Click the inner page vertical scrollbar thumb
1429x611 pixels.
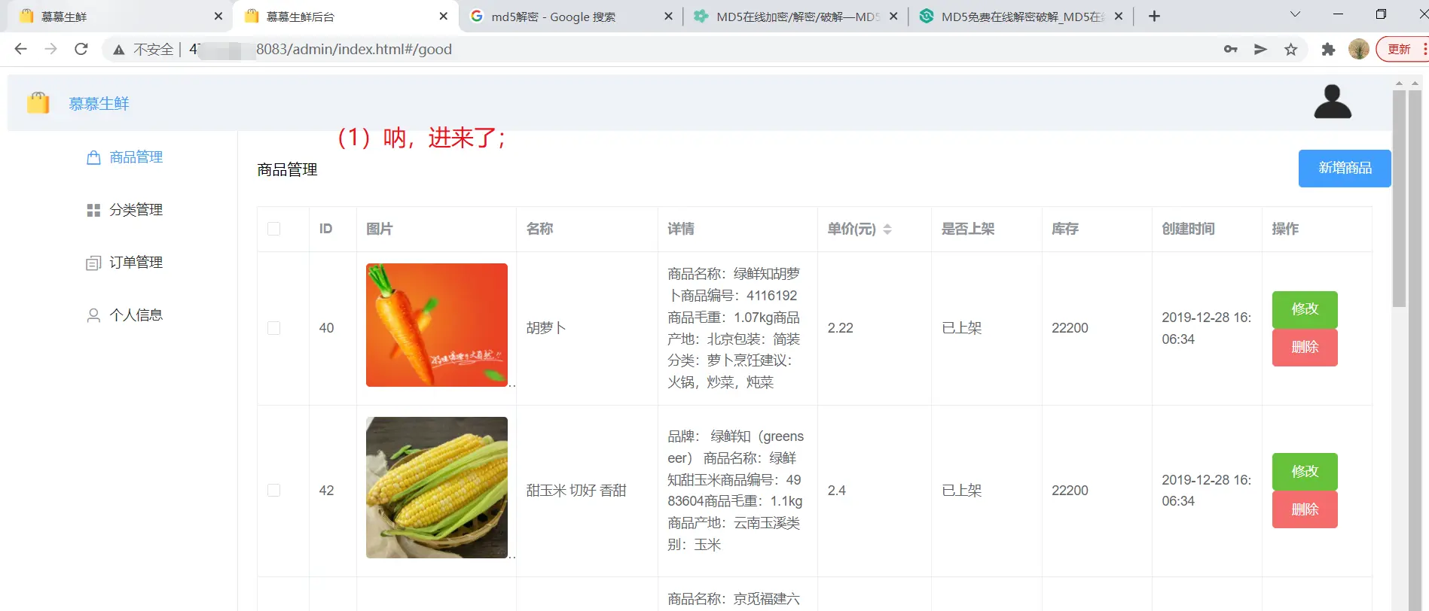1399,199
